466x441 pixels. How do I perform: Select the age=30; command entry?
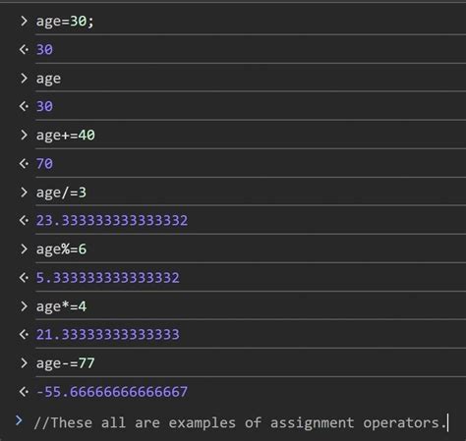click(x=65, y=22)
